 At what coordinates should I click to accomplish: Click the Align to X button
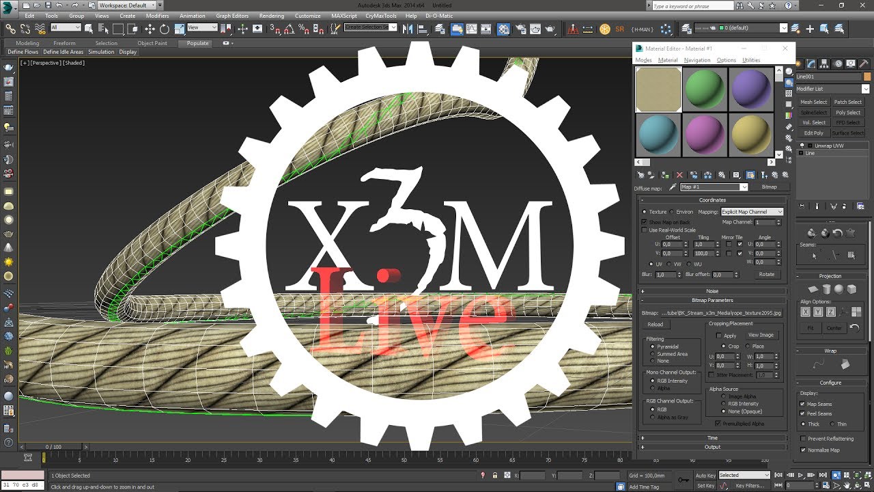click(805, 312)
